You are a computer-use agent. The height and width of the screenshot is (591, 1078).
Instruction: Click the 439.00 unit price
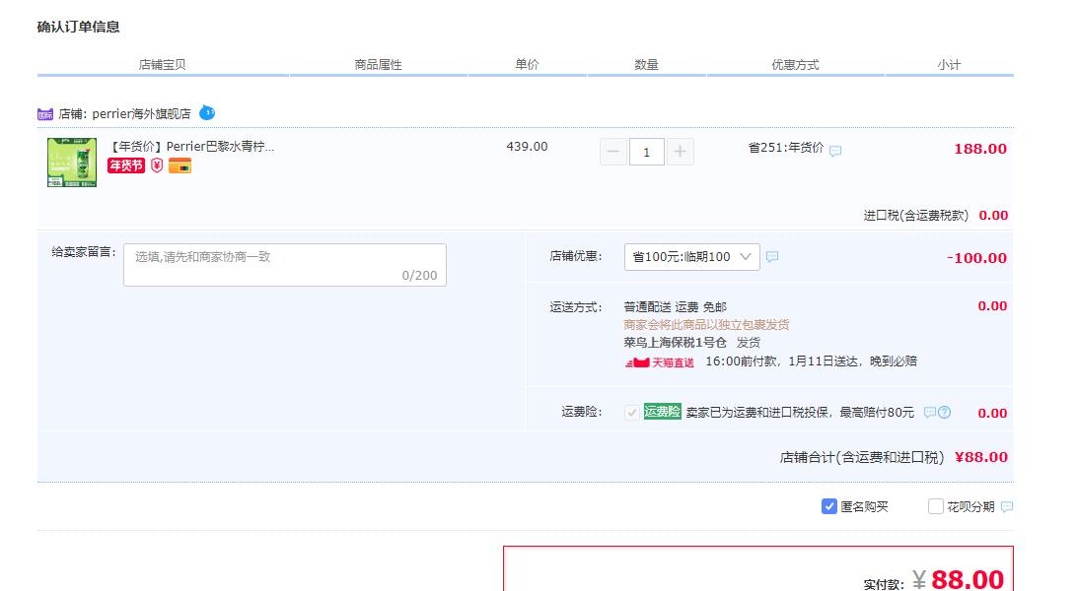528,146
